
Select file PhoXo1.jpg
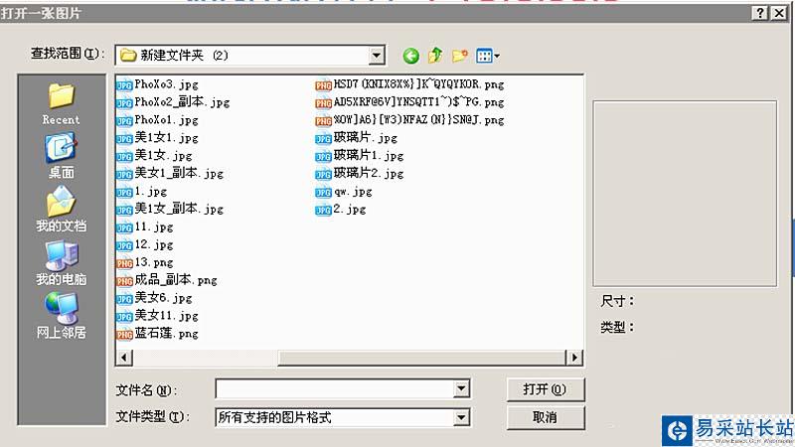tap(157, 120)
